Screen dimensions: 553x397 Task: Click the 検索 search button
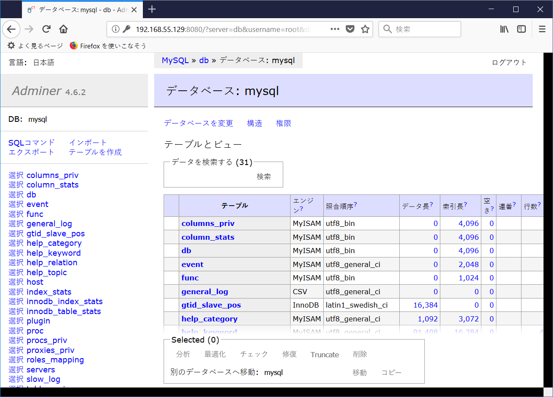(264, 176)
